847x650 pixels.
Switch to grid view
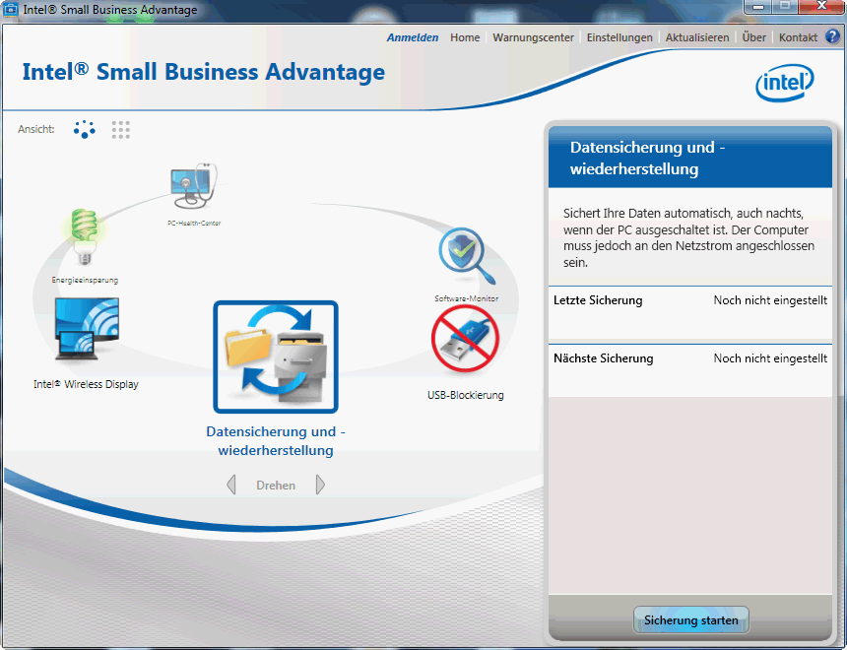120,130
